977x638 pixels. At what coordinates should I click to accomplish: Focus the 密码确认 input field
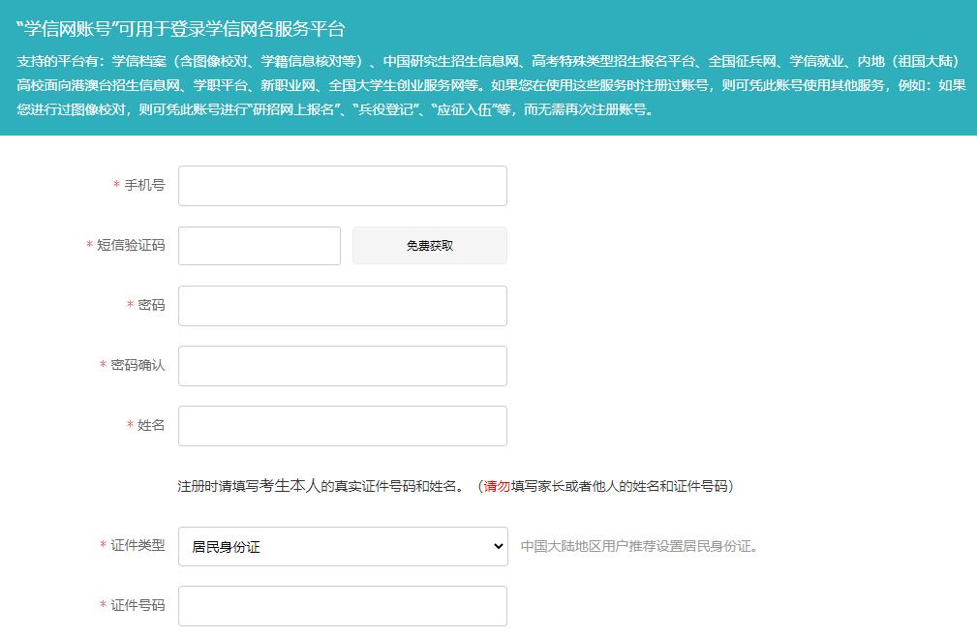point(343,366)
